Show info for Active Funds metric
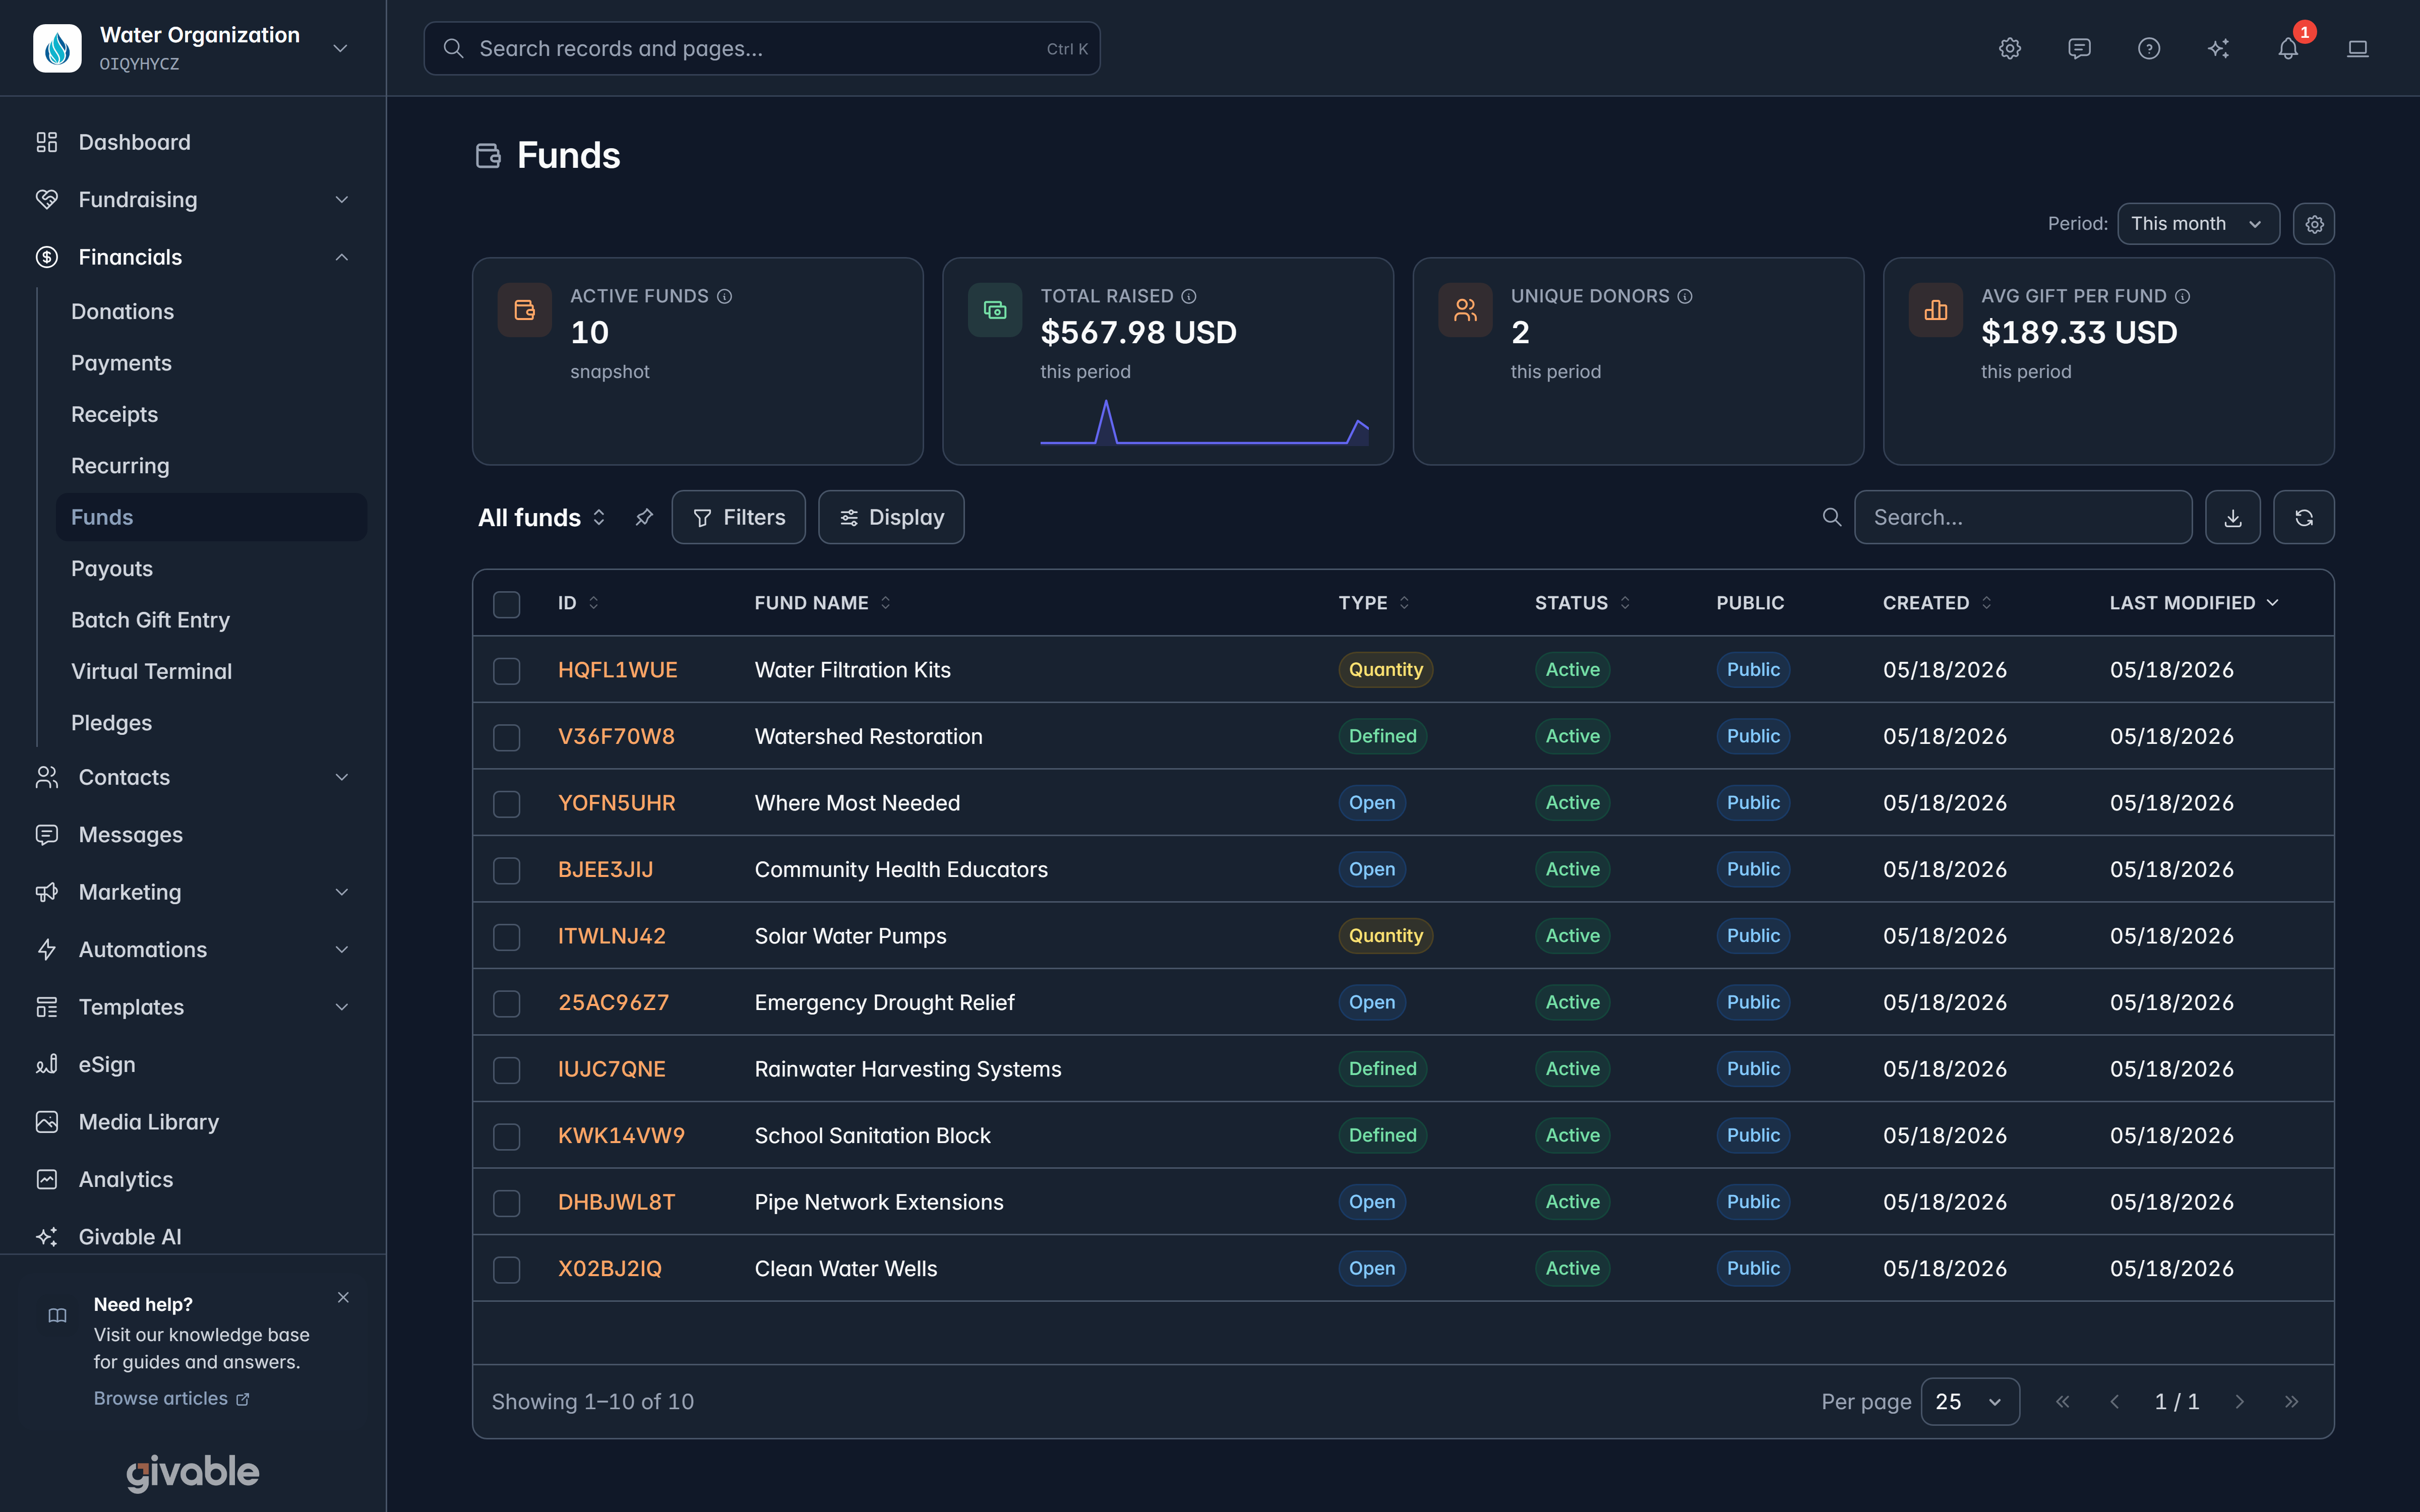 725,296
